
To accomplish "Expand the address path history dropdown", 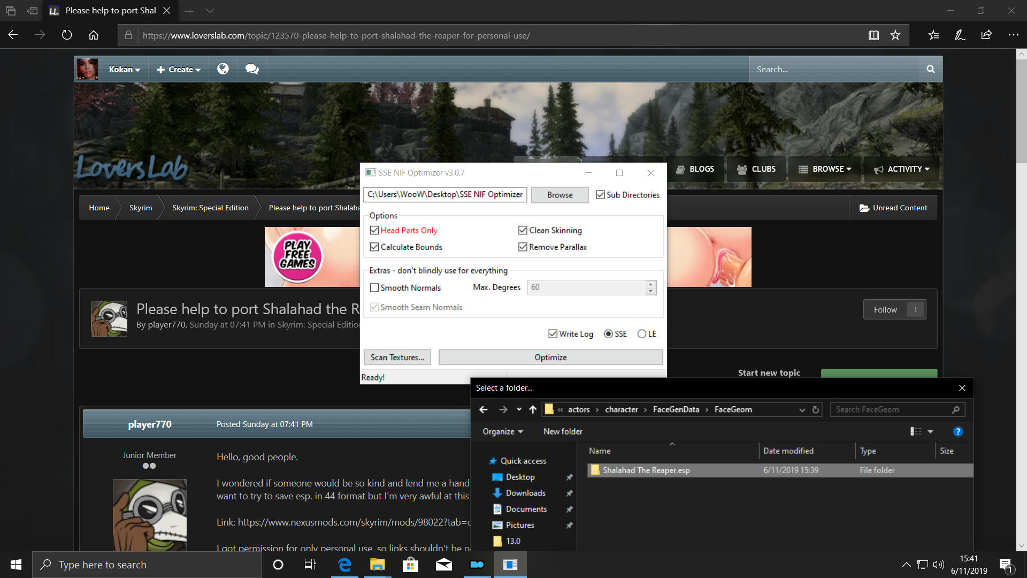I will pos(802,409).
